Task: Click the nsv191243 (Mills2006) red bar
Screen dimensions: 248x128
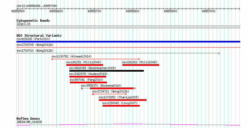Action: (x=141, y=65)
